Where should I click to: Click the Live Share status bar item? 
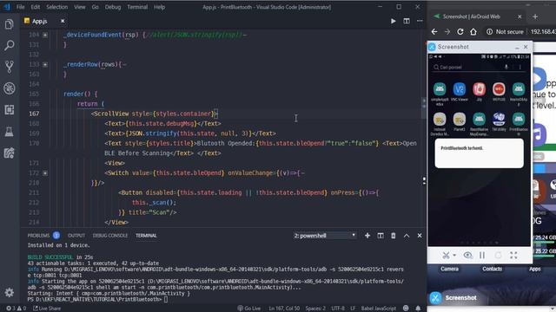(x=47, y=309)
